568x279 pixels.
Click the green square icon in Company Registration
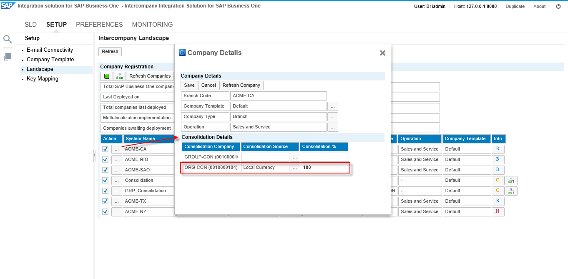click(107, 76)
